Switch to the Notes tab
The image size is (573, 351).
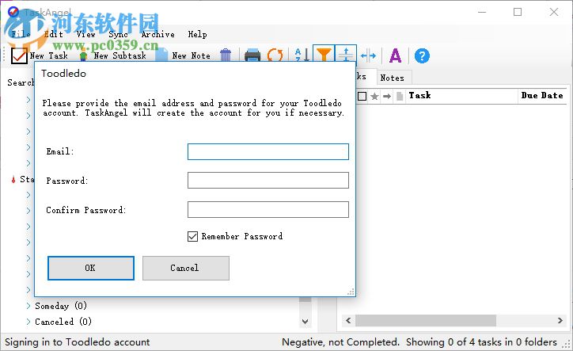click(x=392, y=78)
